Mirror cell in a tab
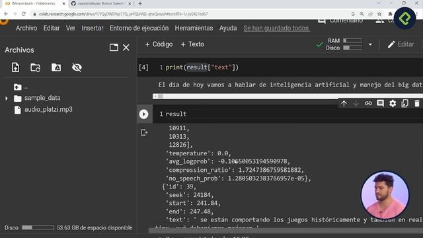Image resolution: width=423 pixels, height=238 pixels. point(404,103)
